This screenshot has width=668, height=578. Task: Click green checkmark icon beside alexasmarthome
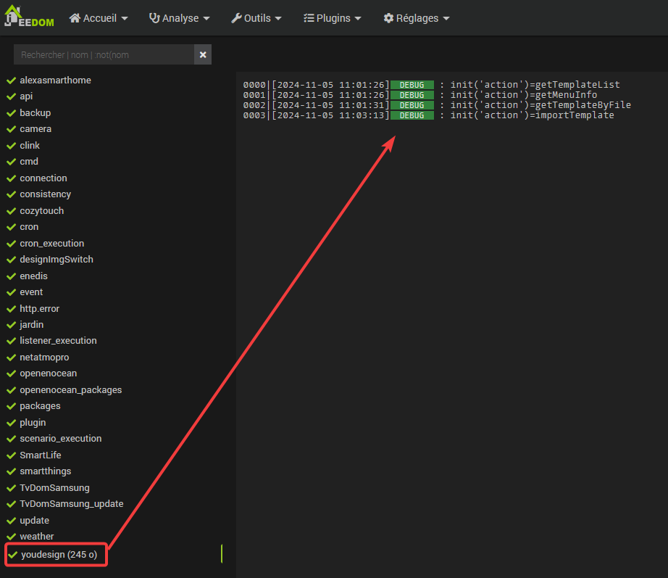coord(12,80)
